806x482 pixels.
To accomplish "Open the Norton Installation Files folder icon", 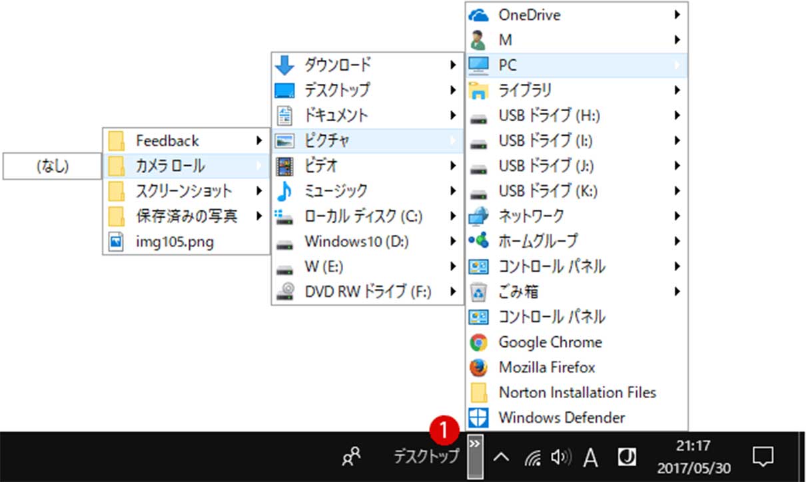I will pos(479,393).
